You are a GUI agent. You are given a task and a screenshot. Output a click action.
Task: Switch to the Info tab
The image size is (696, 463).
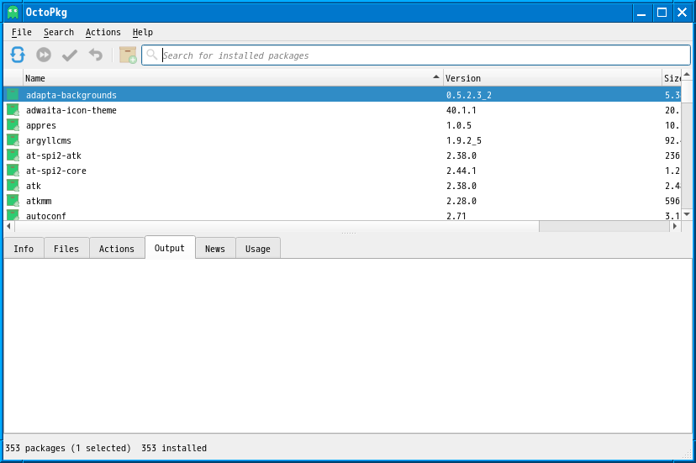click(x=24, y=249)
